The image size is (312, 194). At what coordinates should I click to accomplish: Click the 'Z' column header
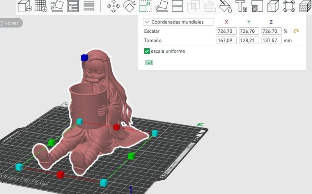[x=271, y=22]
